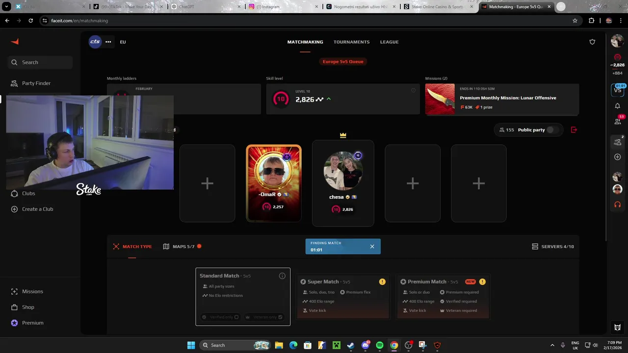Cancel the Finding Match search
Image resolution: width=628 pixels, height=353 pixels.
click(x=372, y=247)
